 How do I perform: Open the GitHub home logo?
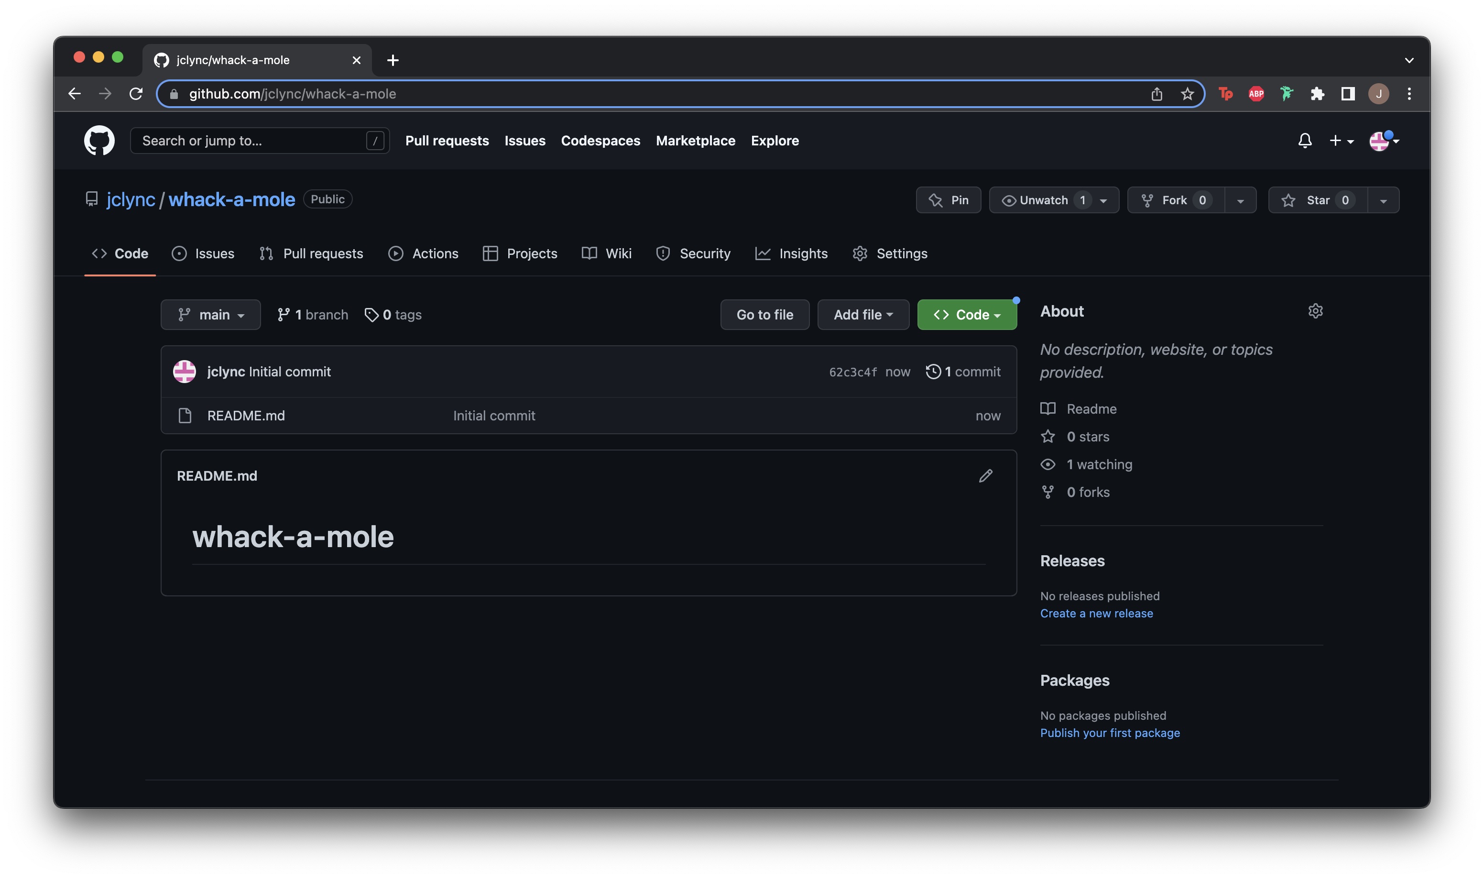(99, 141)
